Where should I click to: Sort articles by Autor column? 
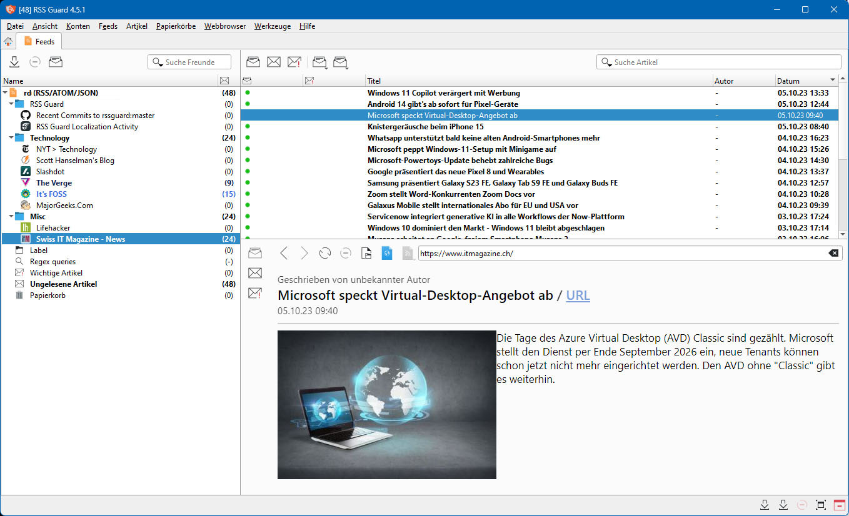click(x=743, y=81)
